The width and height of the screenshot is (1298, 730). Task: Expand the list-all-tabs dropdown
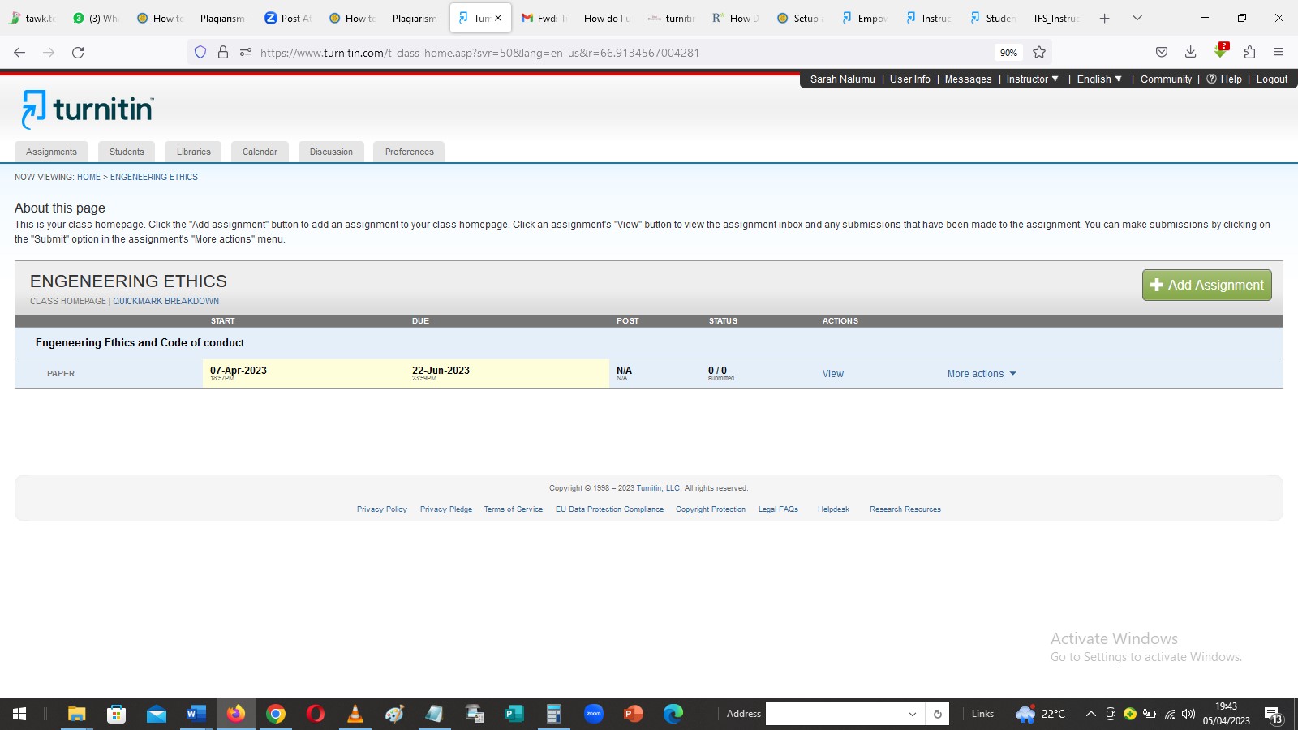pyautogui.click(x=1137, y=18)
